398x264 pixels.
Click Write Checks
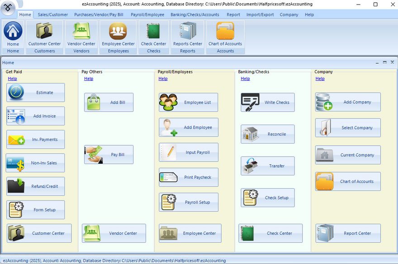[268, 102]
